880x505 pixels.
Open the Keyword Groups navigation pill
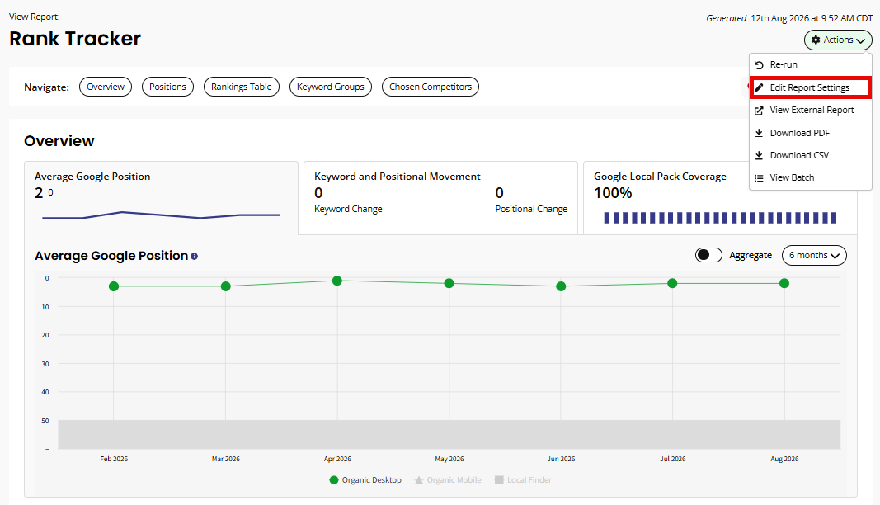point(331,87)
